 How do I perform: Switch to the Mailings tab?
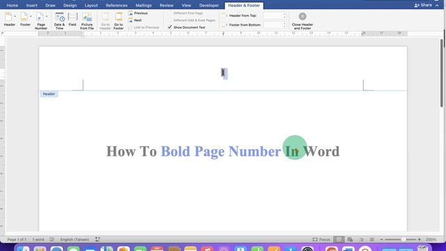click(144, 6)
